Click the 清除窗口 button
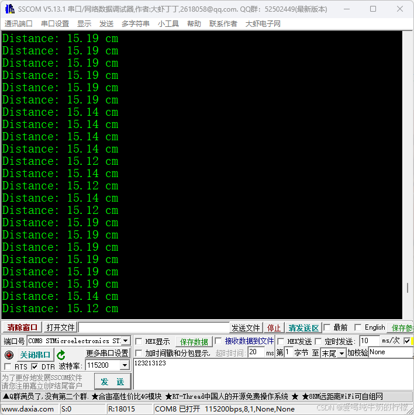The image size is (414, 415). pyautogui.click(x=22, y=328)
